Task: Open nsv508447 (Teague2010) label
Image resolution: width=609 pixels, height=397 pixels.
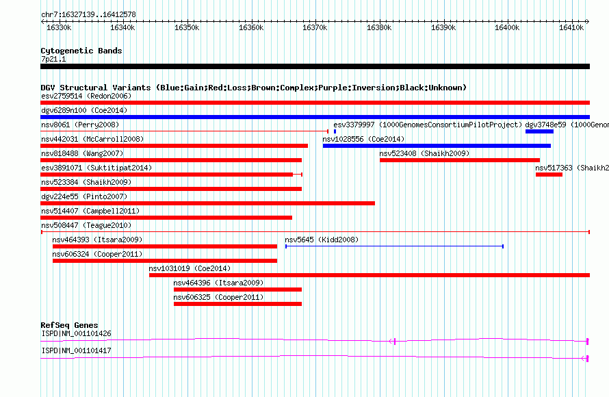Action: pyautogui.click(x=86, y=225)
